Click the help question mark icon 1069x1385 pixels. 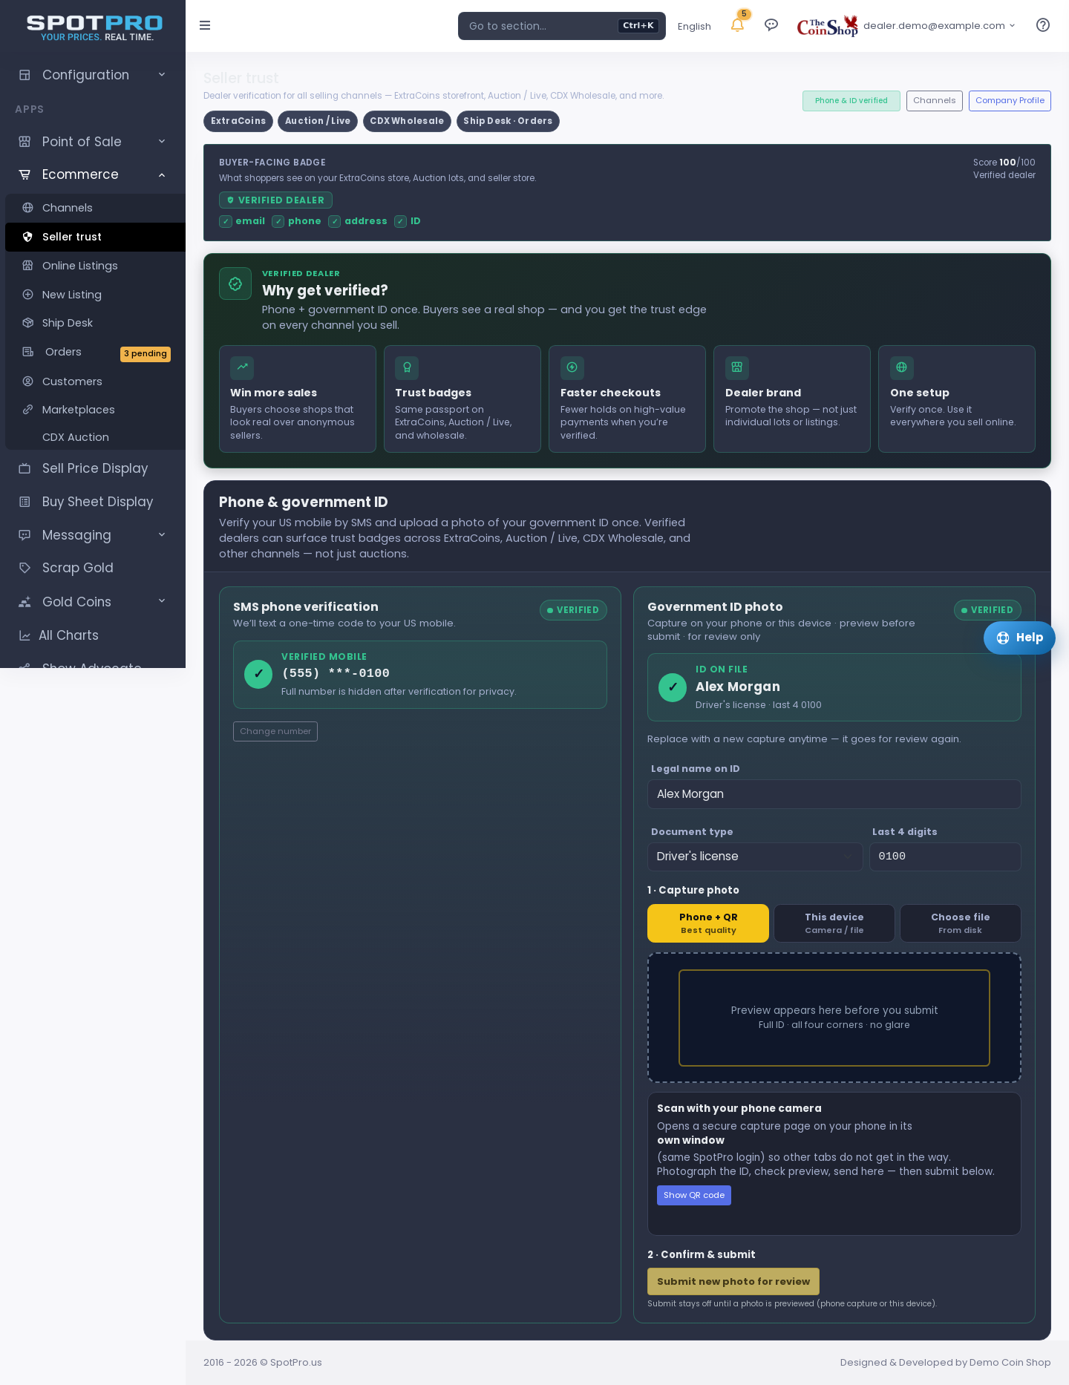pyautogui.click(x=1043, y=25)
